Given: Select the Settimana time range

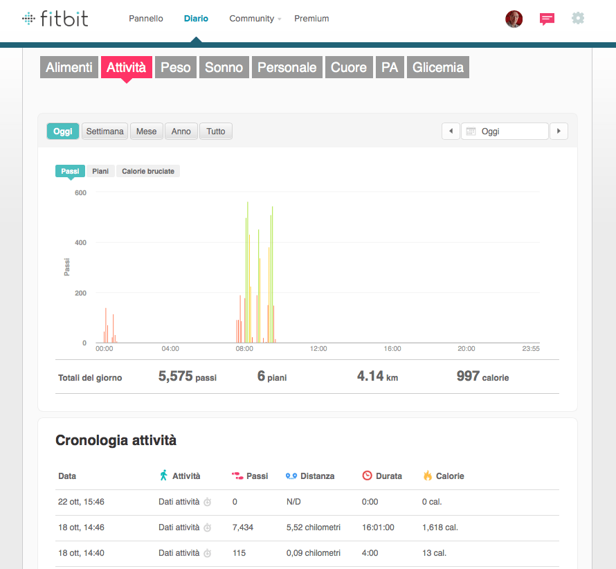Looking at the screenshot, I should (x=105, y=132).
